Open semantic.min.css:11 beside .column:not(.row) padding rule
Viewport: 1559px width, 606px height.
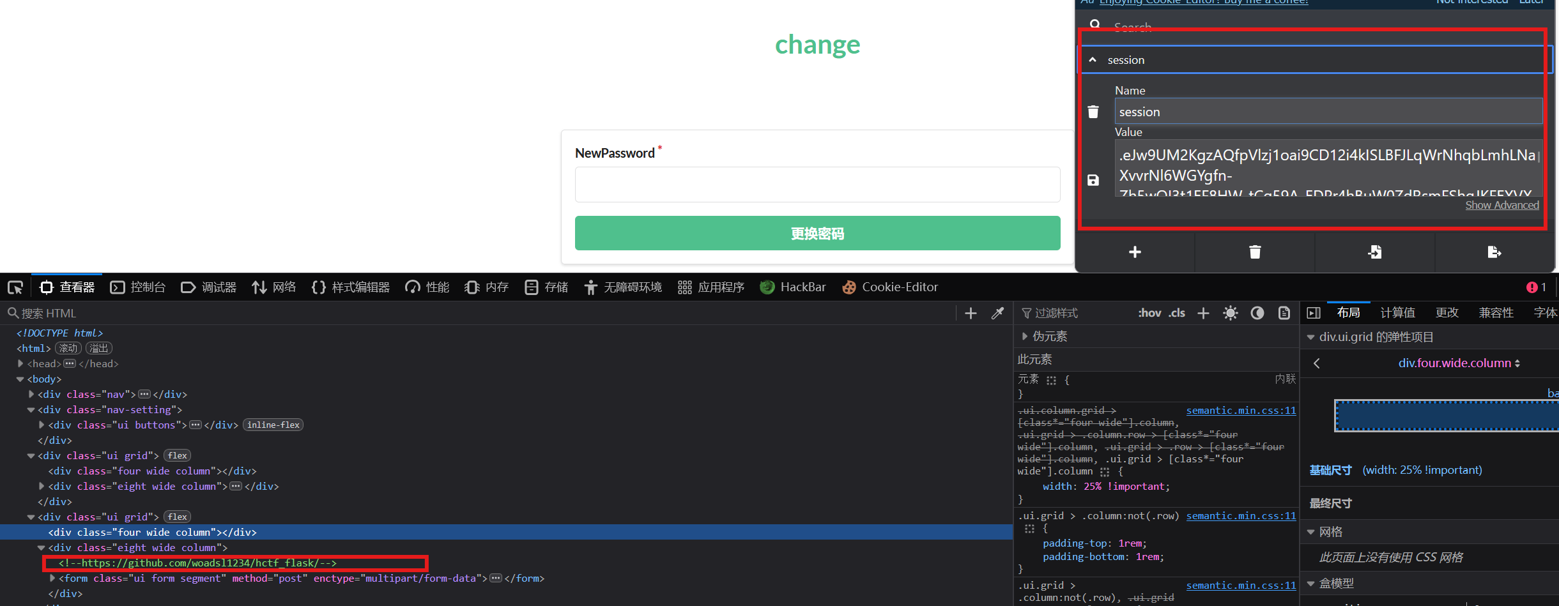(x=1241, y=516)
